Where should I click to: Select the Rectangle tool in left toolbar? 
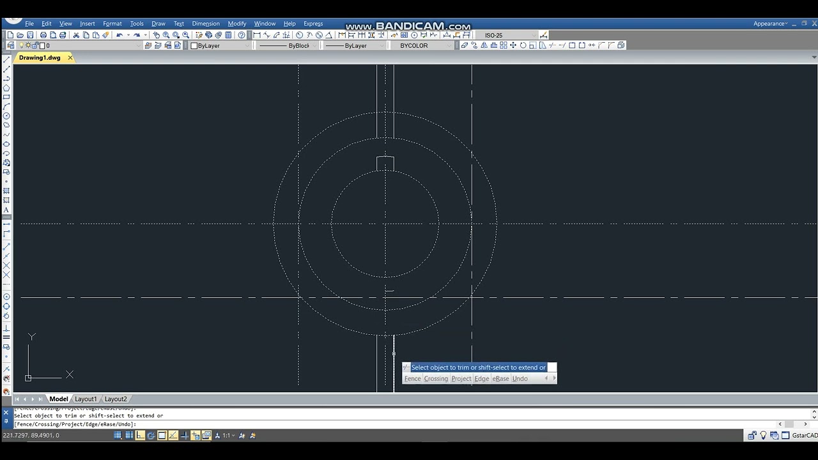[x=6, y=97]
